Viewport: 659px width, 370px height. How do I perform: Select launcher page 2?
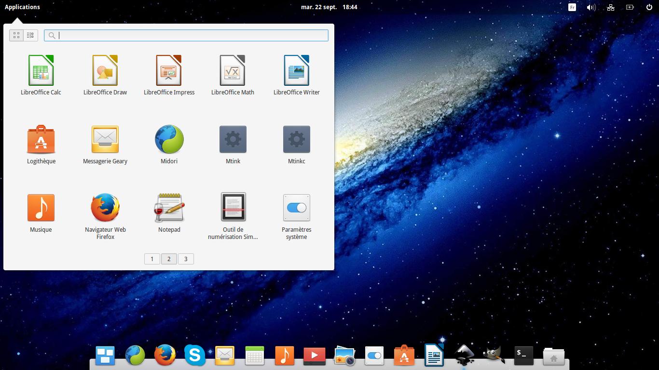pos(169,259)
